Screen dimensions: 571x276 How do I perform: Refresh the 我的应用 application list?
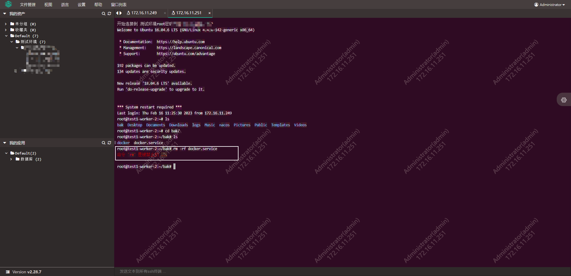109,143
